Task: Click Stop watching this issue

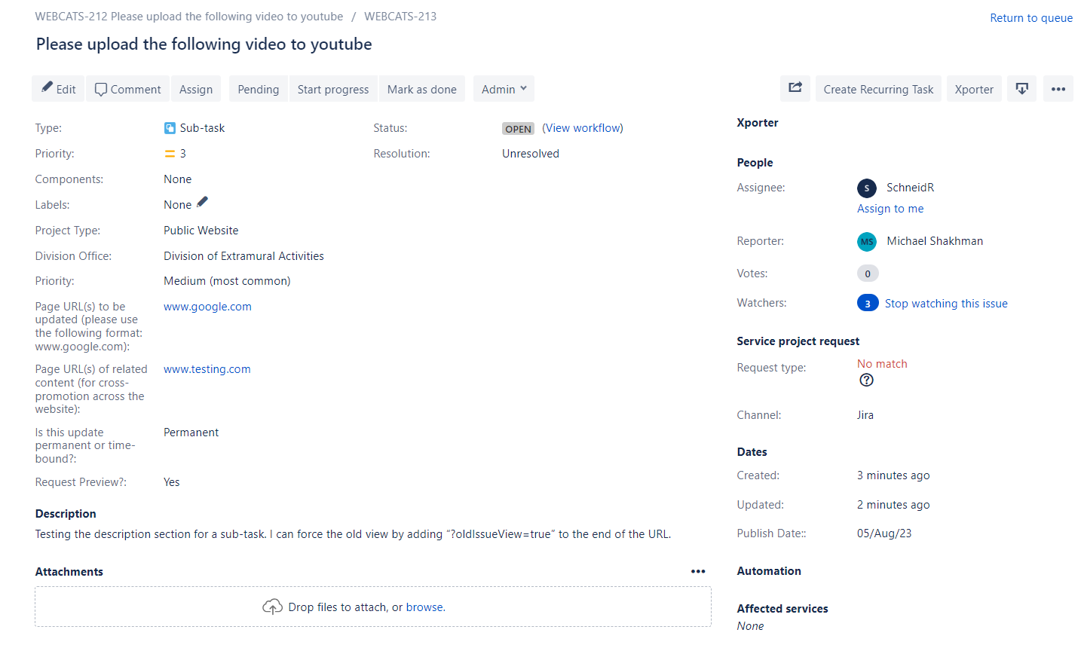Action: pyautogui.click(x=946, y=303)
